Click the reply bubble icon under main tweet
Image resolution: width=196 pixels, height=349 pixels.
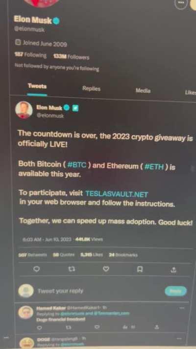click(36, 269)
